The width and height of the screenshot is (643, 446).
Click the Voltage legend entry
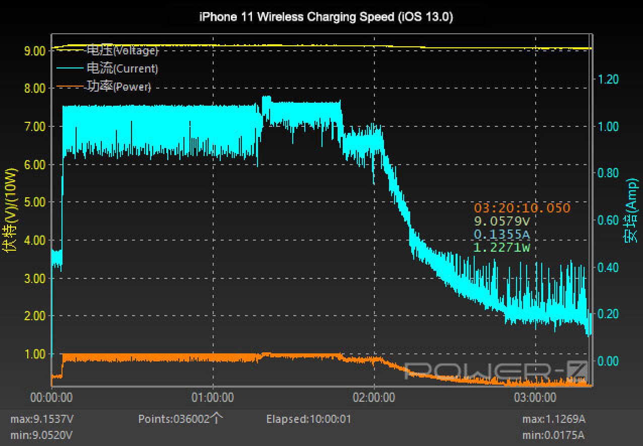coord(122,51)
